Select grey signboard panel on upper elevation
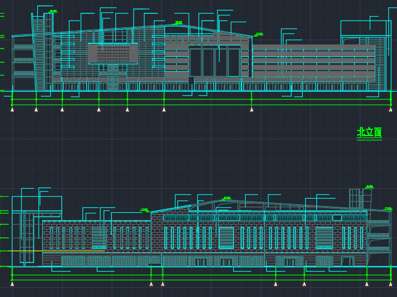The height and width of the screenshot is (297, 397). pos(112,54)
